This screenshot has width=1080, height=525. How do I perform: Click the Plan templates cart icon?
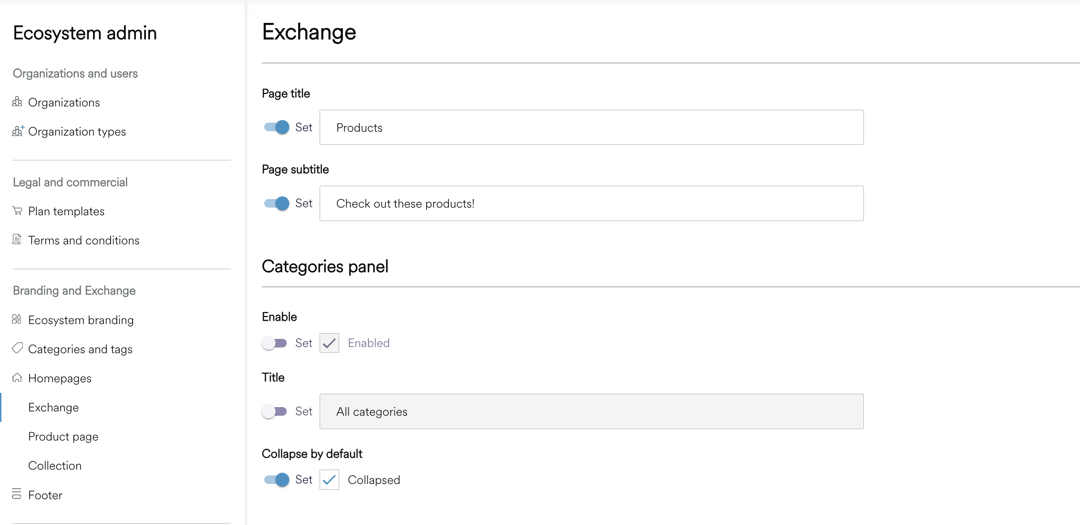tap(17, 210)
